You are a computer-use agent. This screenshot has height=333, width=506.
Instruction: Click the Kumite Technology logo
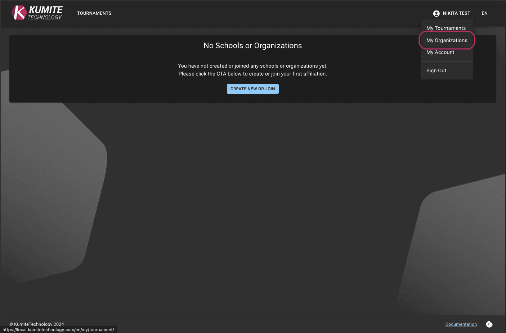point(36,13)
